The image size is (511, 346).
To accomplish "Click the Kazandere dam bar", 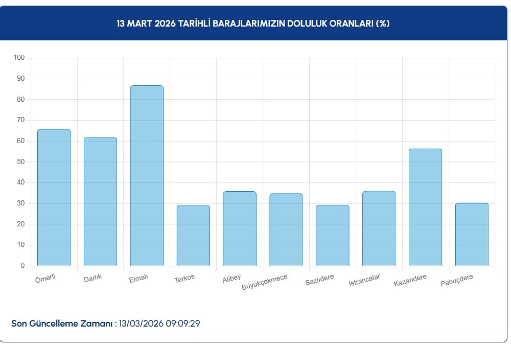I will point(425,204).
